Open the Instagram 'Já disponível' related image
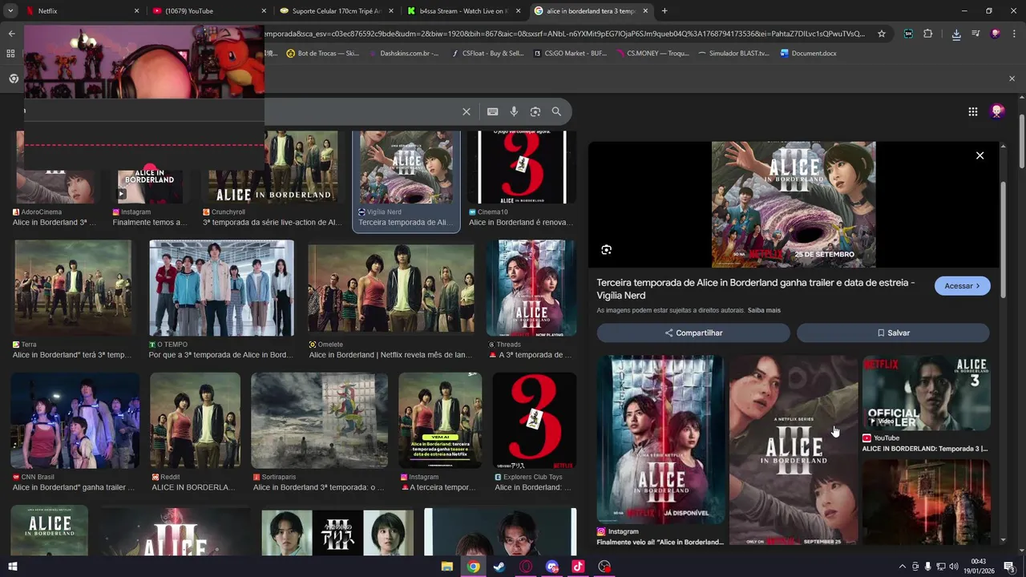This screenshot has width=1026, height=577. [x=661, y=440]
